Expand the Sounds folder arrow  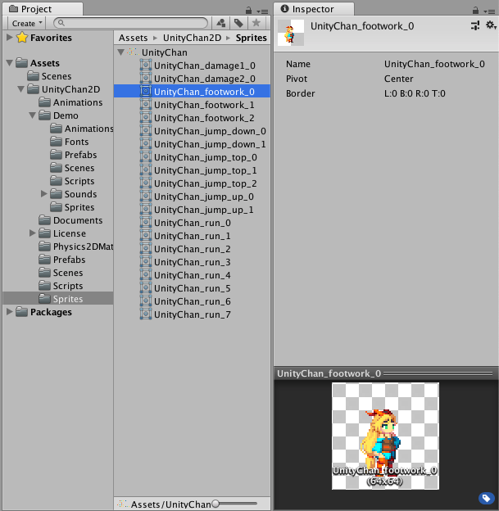(44, 194)
